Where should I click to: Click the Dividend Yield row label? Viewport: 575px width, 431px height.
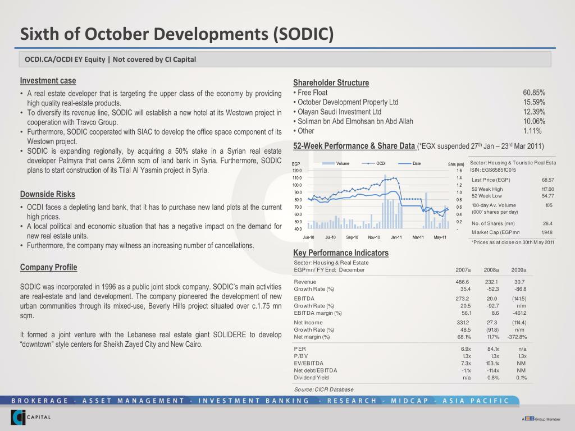pos(311,378)
